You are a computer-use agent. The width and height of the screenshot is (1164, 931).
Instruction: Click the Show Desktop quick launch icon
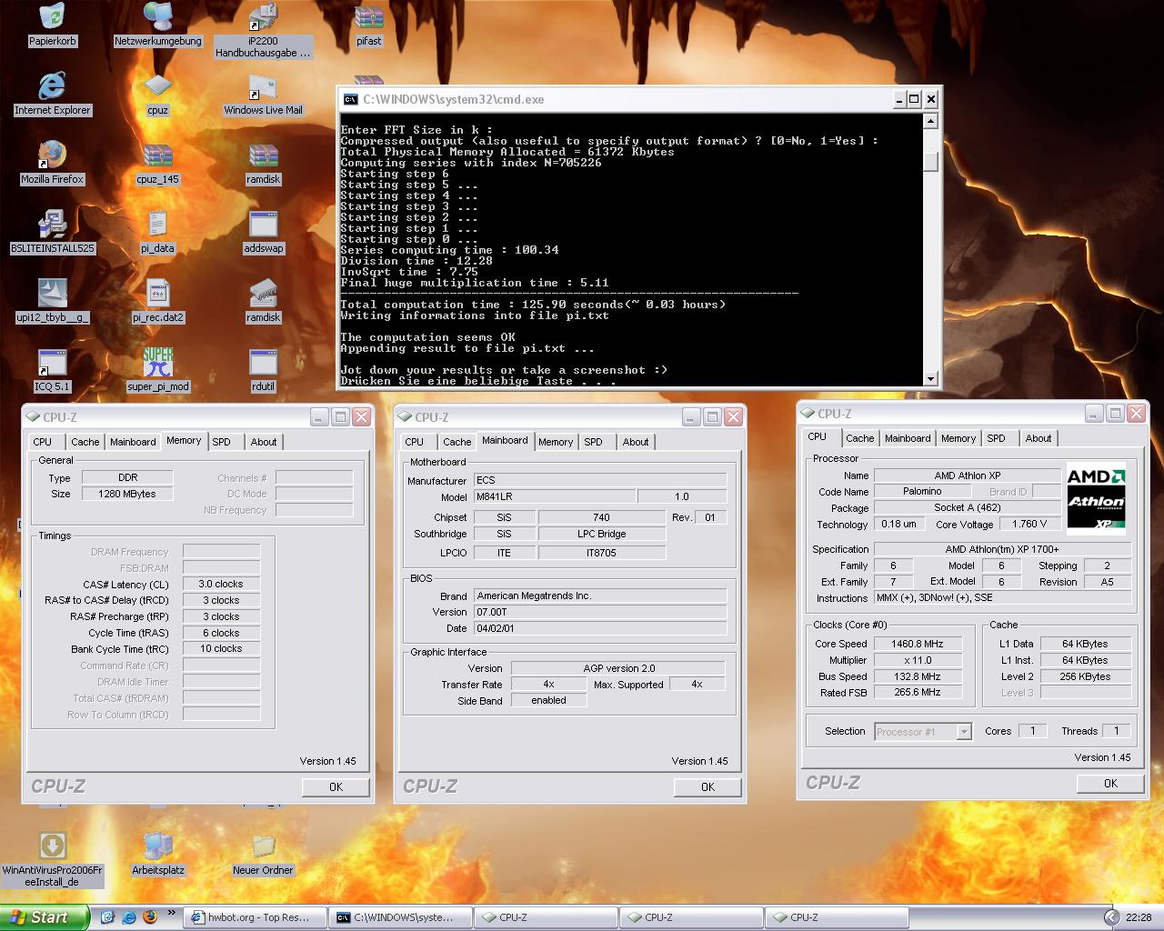[x=107, y=917]
